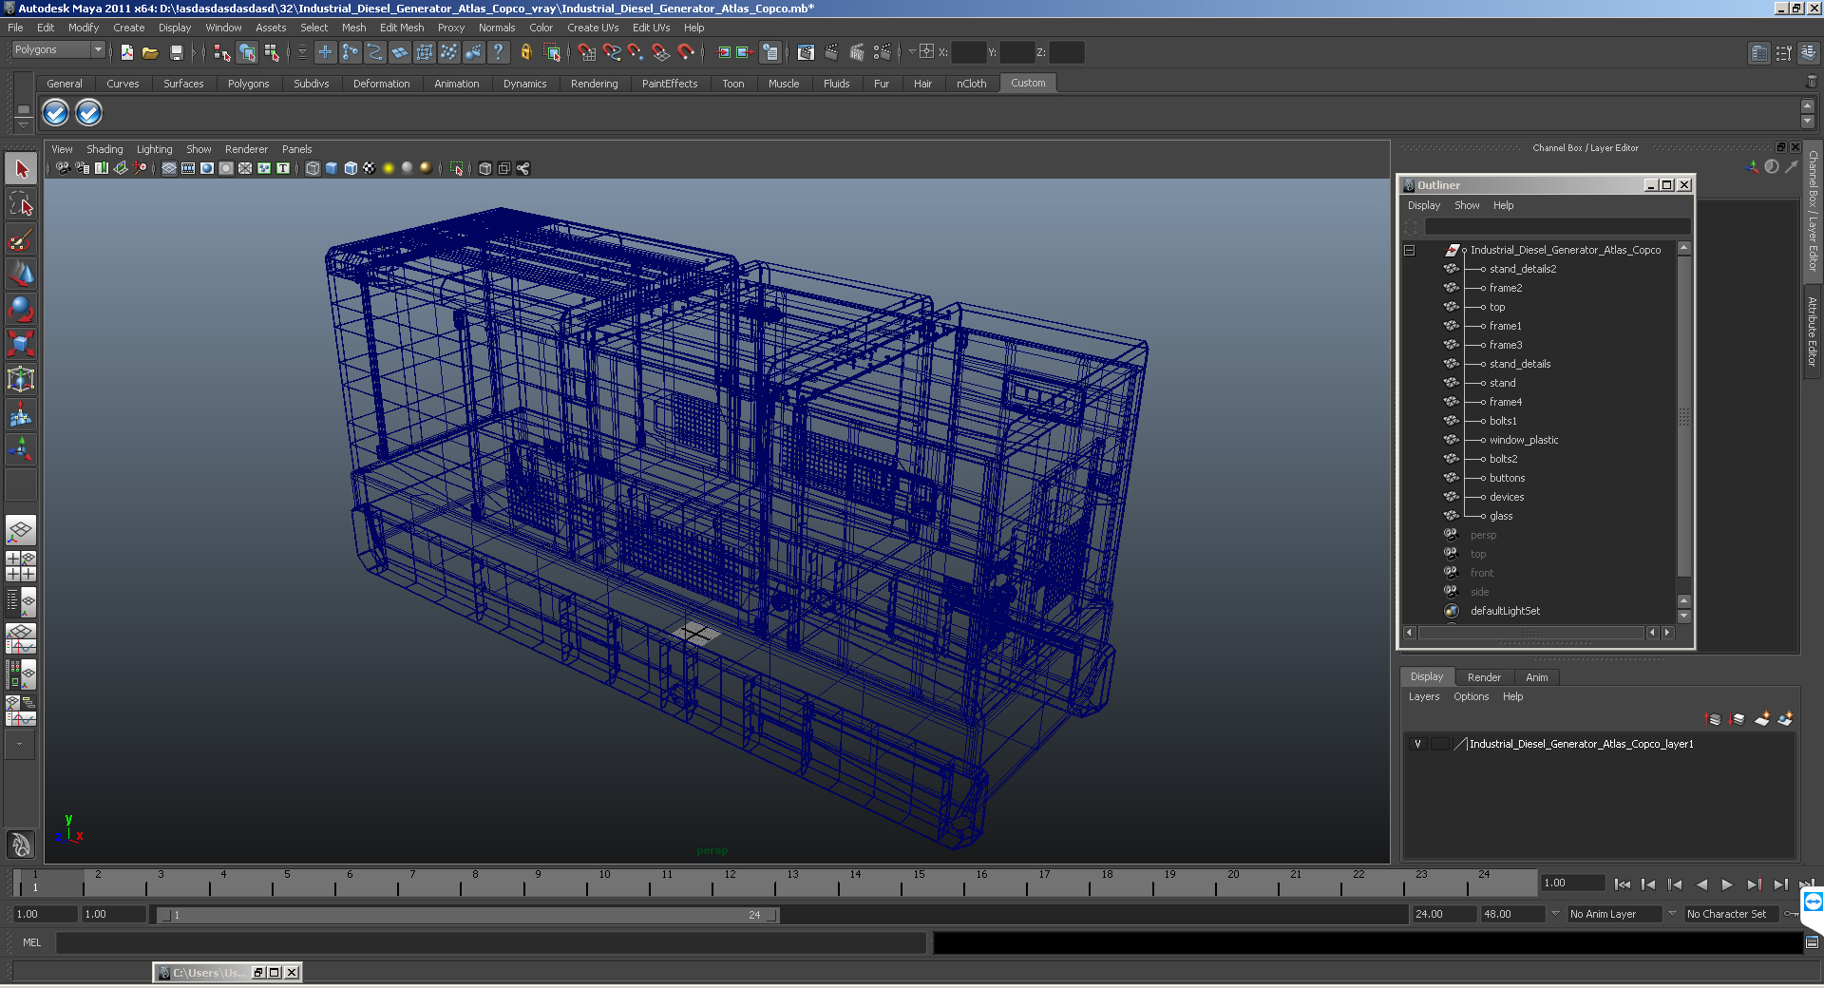The width and height of the screenshot is (1824, 988).
Task: Enable Snap to grids magnet icon
Action: [x=586, y=52]
